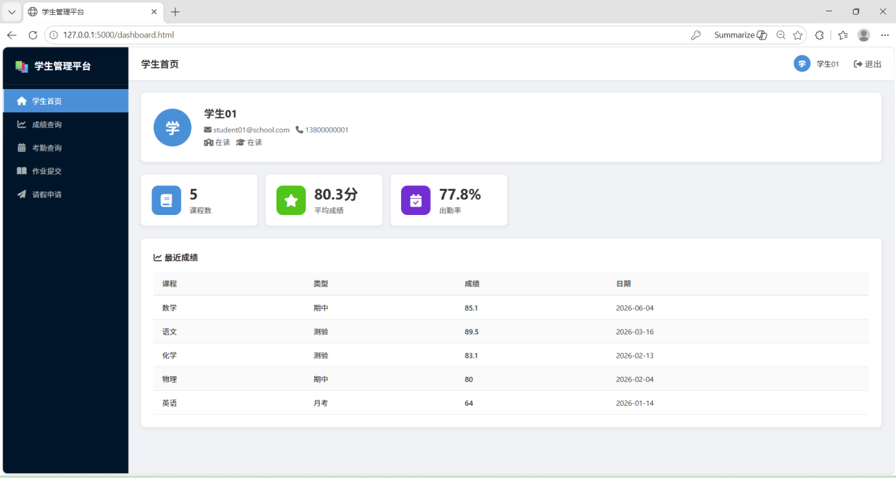The width and height of the screenshot is (896, 478).
Task: Click the large 学 profile avatar
Action: pos(173,127)
